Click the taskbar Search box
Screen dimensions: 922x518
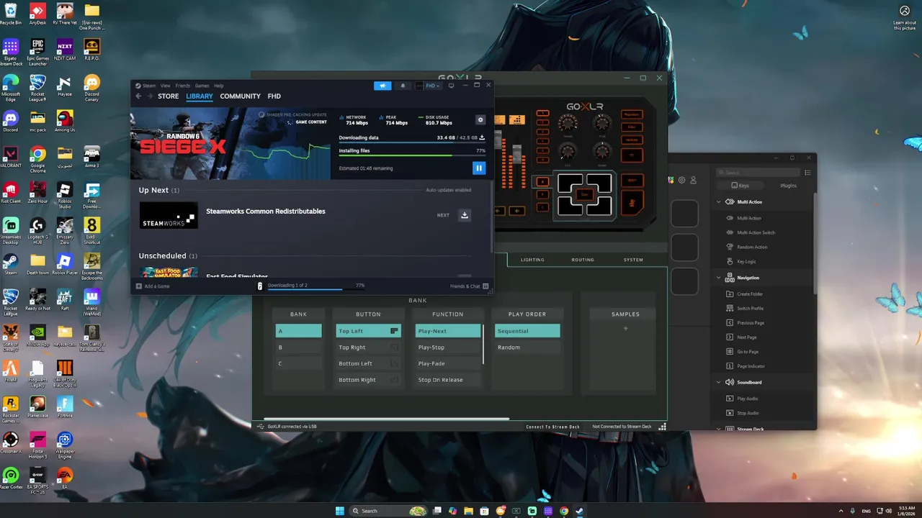click(x=389, y=511)
